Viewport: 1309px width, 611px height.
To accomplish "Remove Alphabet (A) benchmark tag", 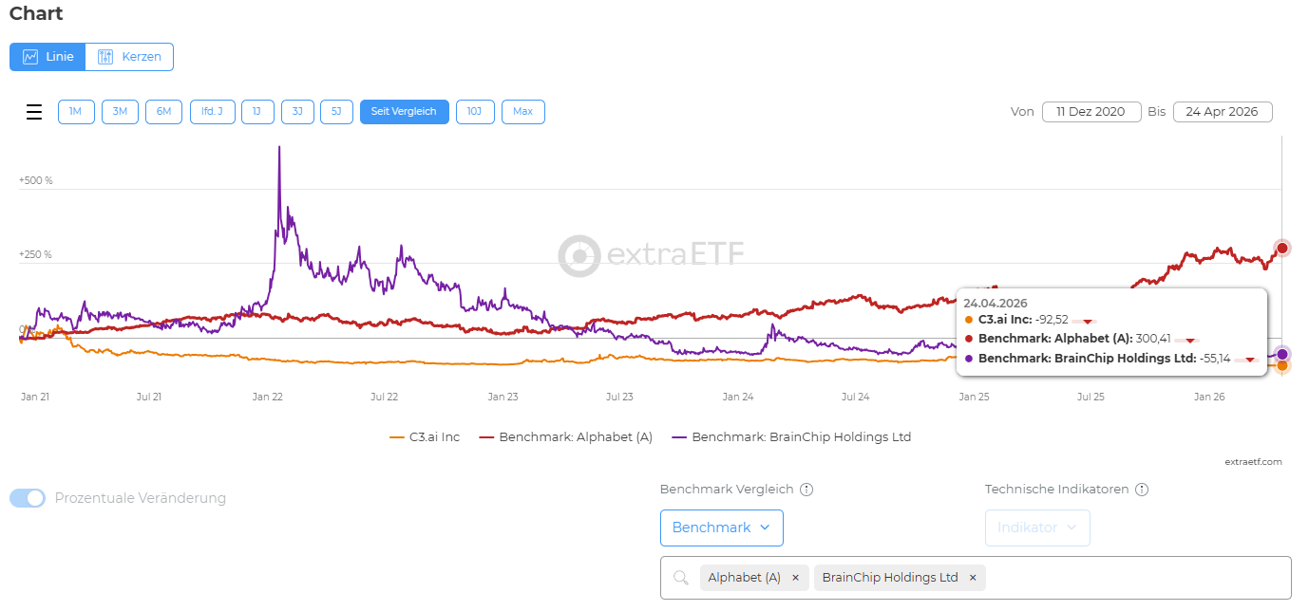I will [795, 578].
